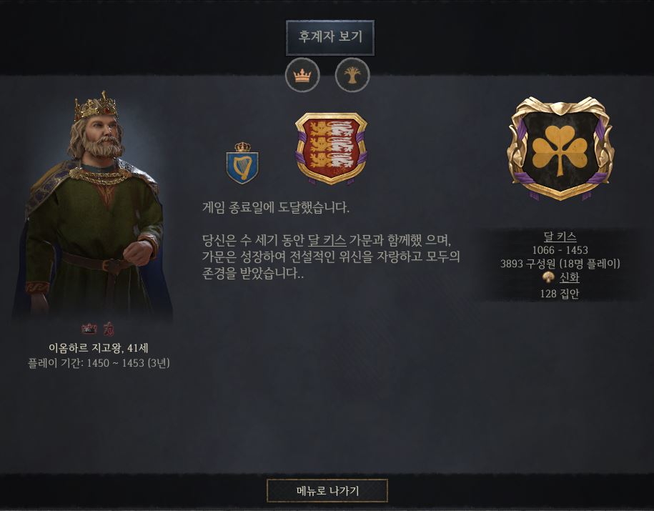Open the red three-lions coat of arms
The width and height of the screenshot is (654, 511).
click(331, 148)
